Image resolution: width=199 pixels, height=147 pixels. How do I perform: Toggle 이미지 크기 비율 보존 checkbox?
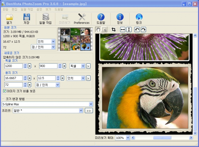tap(5, 91)
